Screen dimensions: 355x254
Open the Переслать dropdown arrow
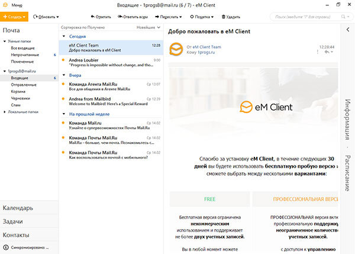(x=180, y=17)
